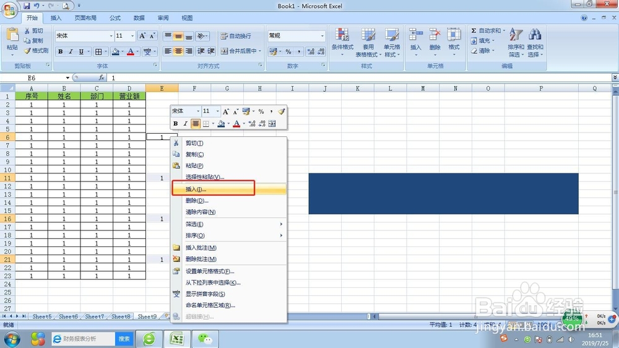Open 查找和选择 find and select

(x=535, y=43)
